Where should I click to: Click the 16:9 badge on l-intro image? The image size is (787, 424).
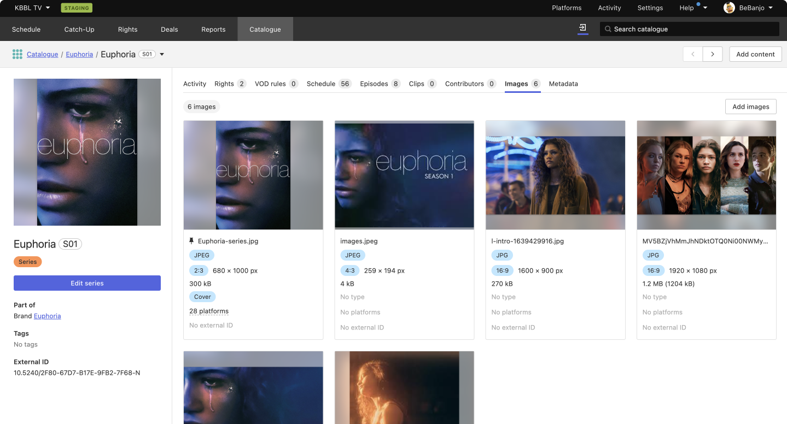[x=502, y=270]
